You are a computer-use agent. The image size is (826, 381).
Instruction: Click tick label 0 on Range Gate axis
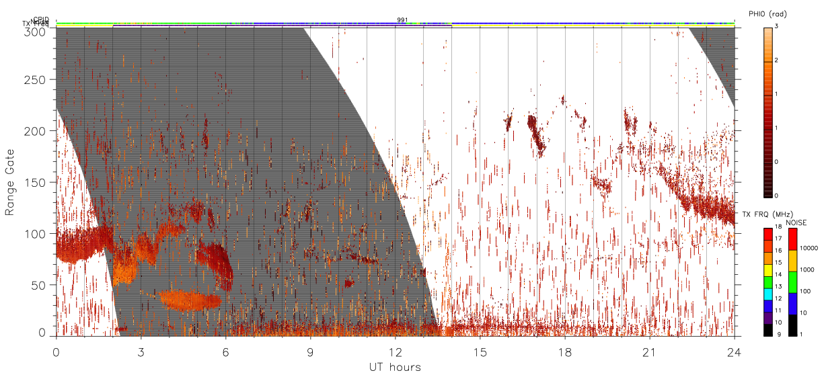[42, 332]
